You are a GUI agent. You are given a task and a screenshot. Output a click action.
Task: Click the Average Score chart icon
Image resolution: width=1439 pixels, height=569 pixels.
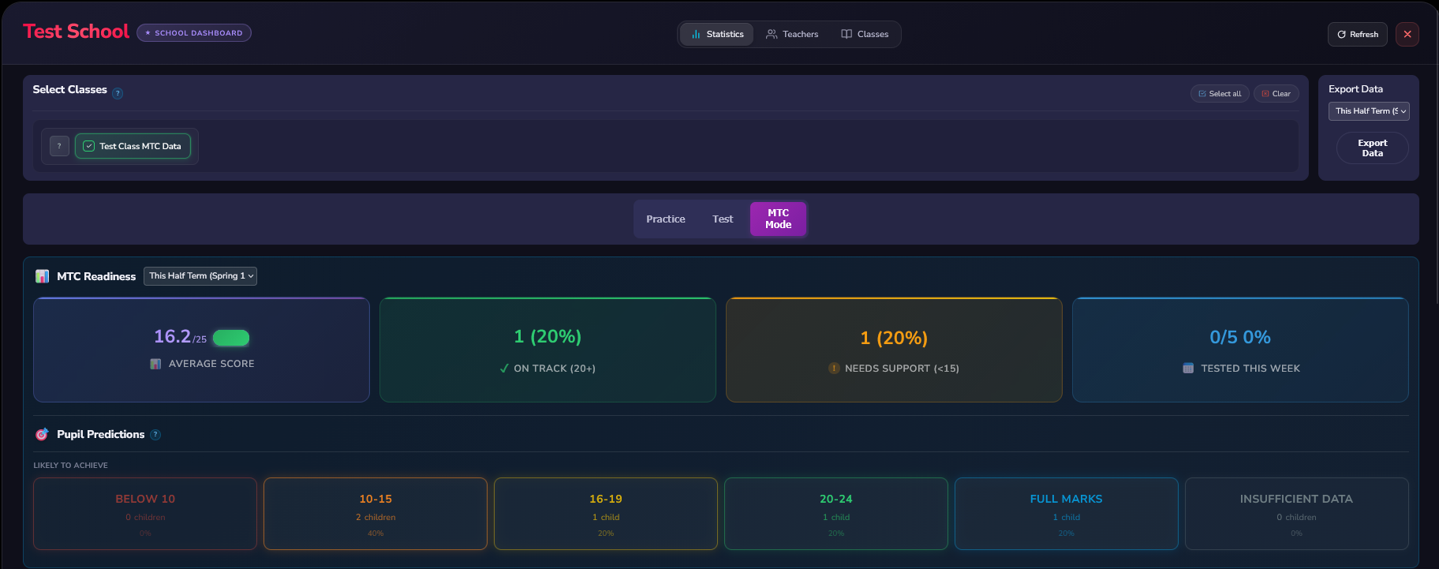click(155, 364)
